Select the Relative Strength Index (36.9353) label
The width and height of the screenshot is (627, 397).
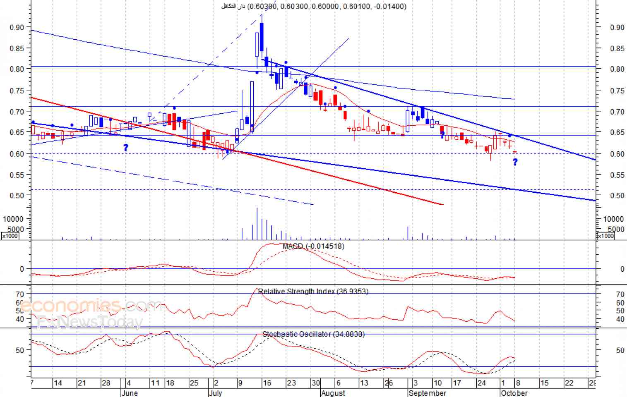(x=313, y=291)
